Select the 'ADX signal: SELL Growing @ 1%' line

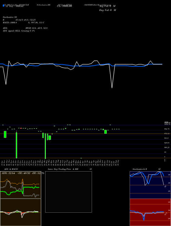[x=19, y=31]
